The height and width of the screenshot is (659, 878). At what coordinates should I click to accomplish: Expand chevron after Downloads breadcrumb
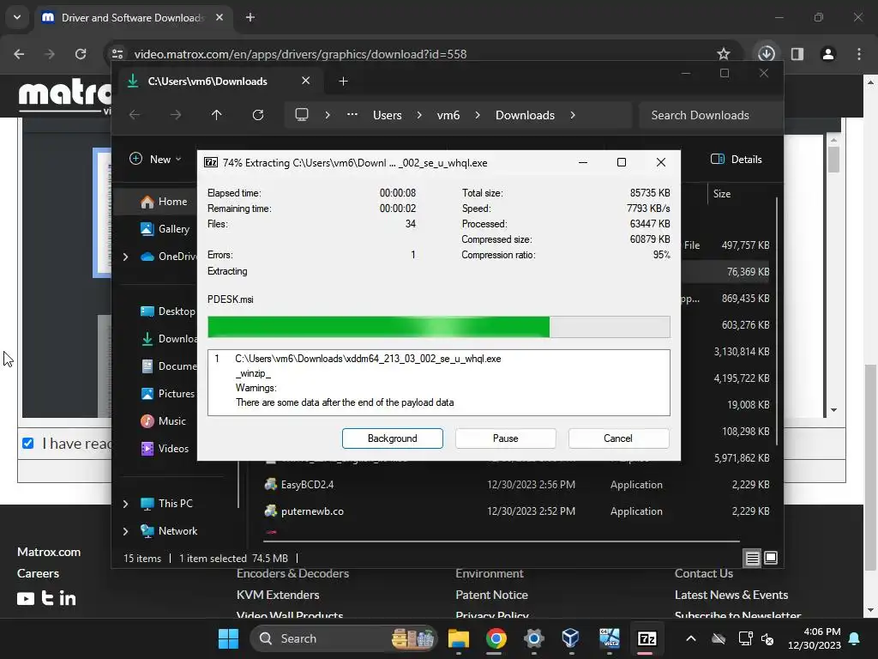(x=572, y=115)
